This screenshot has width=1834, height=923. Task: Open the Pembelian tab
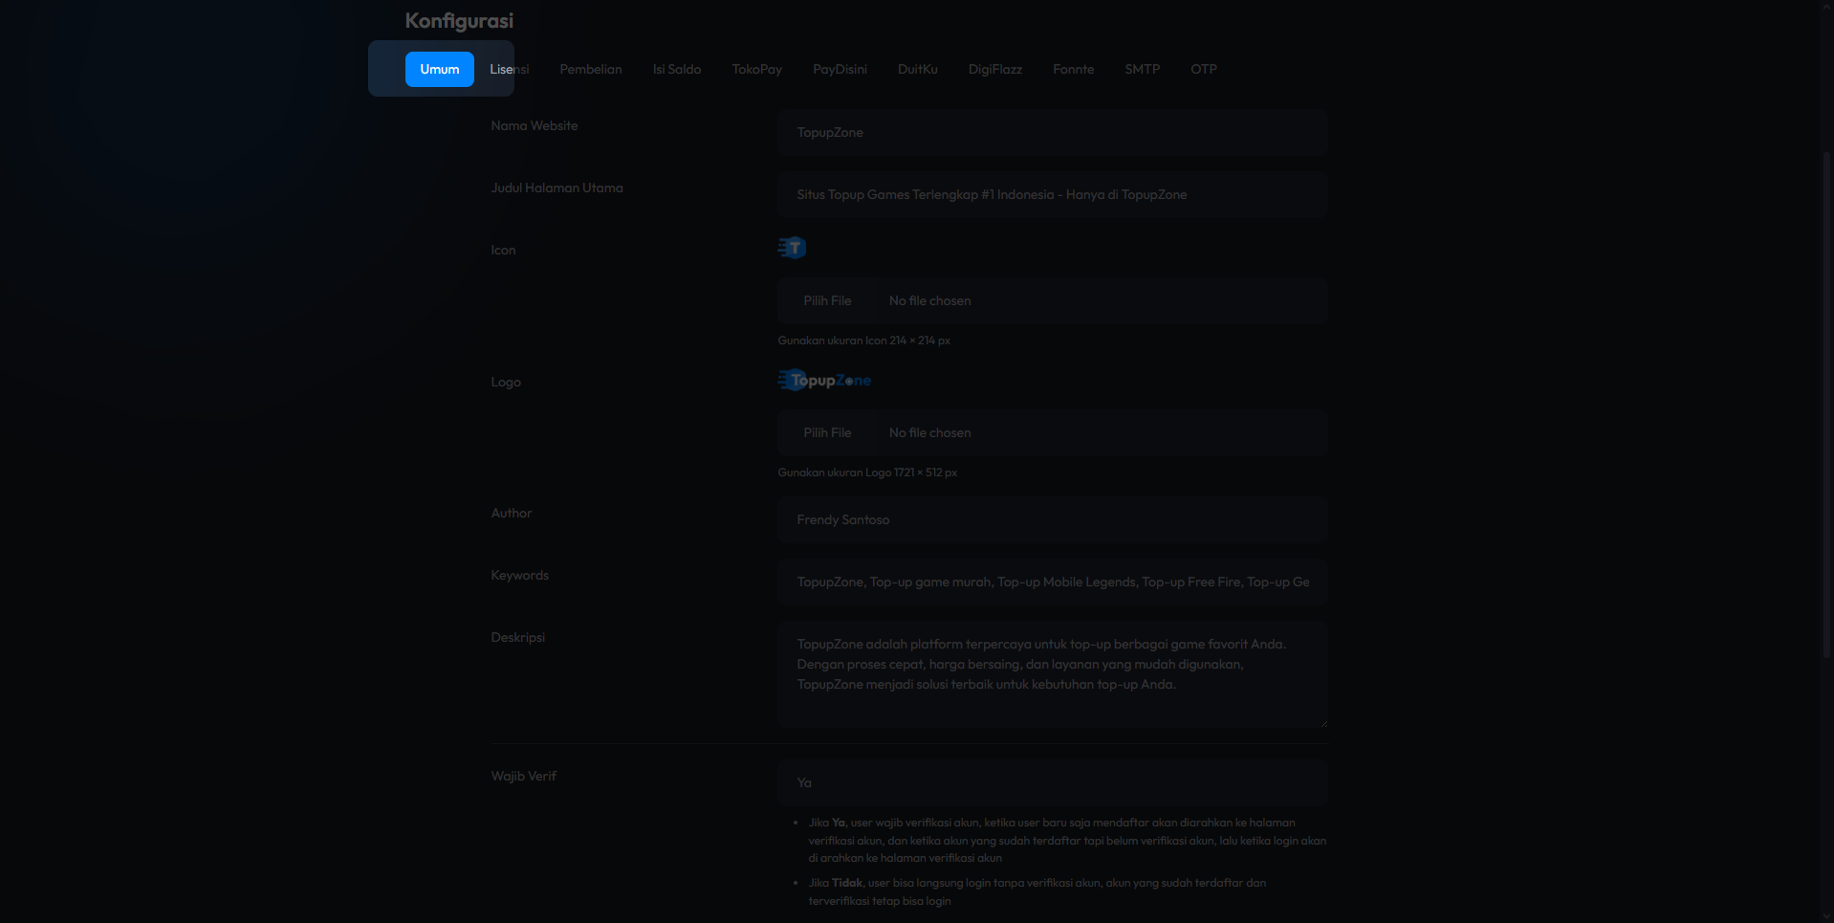coord(591,69)
